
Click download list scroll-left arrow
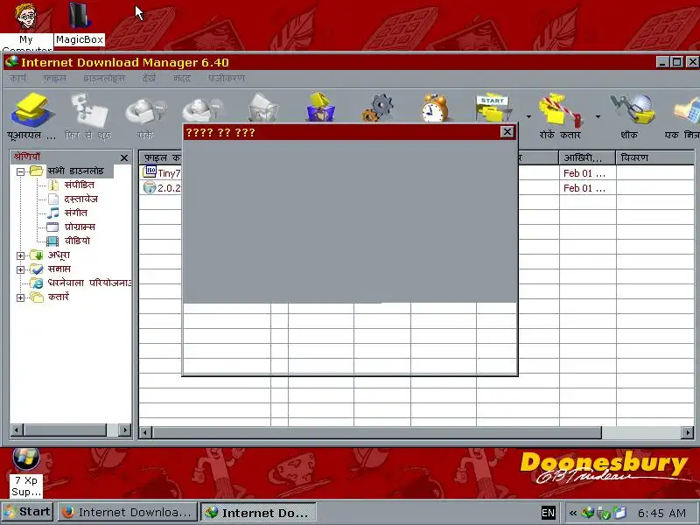pos(145,432)
